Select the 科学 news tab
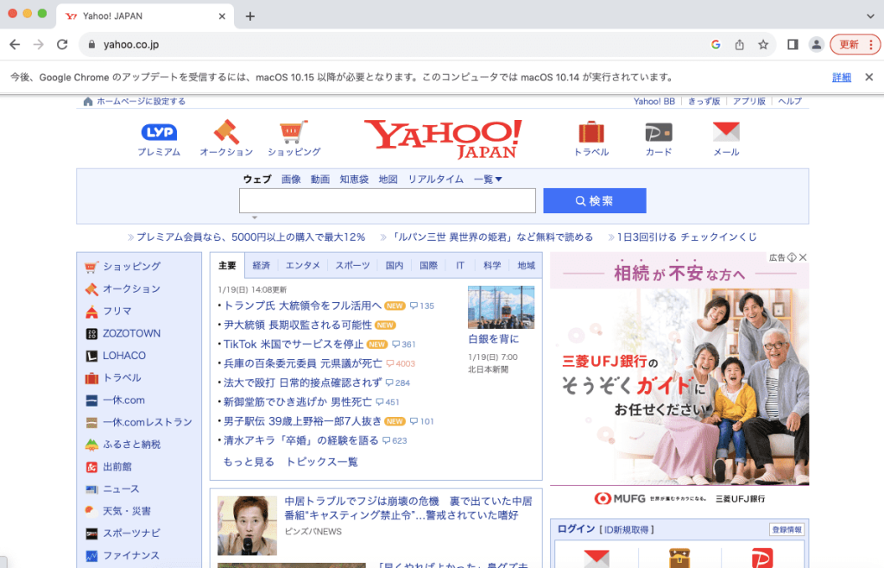 pos(491,265)
